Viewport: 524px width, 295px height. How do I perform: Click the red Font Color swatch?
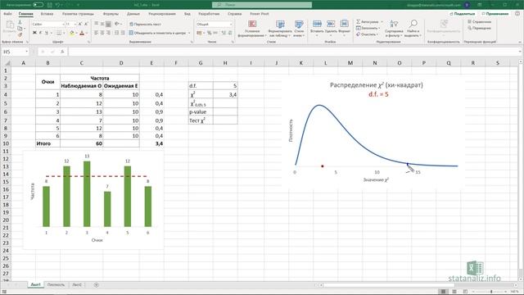click(82, 33)
